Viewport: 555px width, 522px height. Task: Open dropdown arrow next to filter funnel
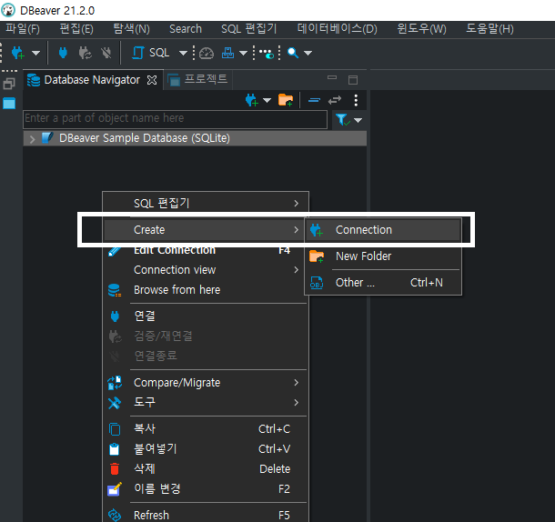point(358,120)
